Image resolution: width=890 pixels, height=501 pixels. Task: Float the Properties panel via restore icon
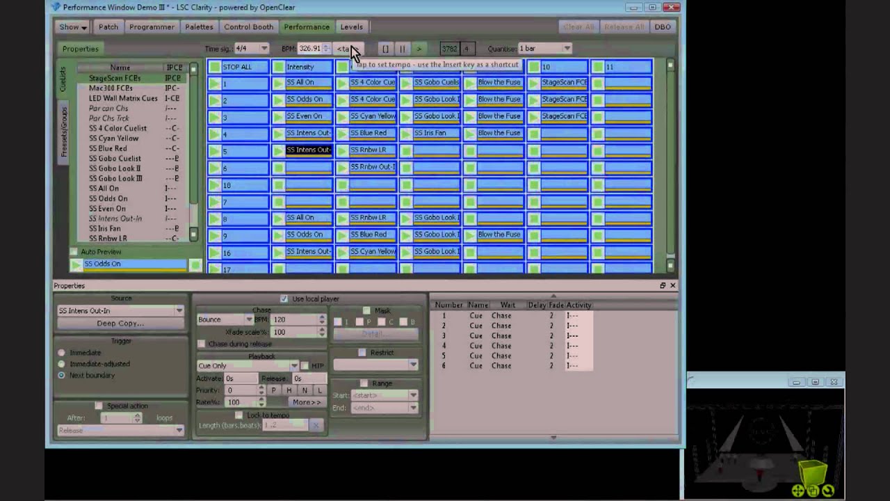tap(663, 285)
